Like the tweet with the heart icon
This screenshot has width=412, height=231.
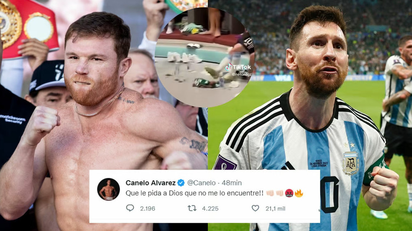pyautogui.click(x=255, y=208)
